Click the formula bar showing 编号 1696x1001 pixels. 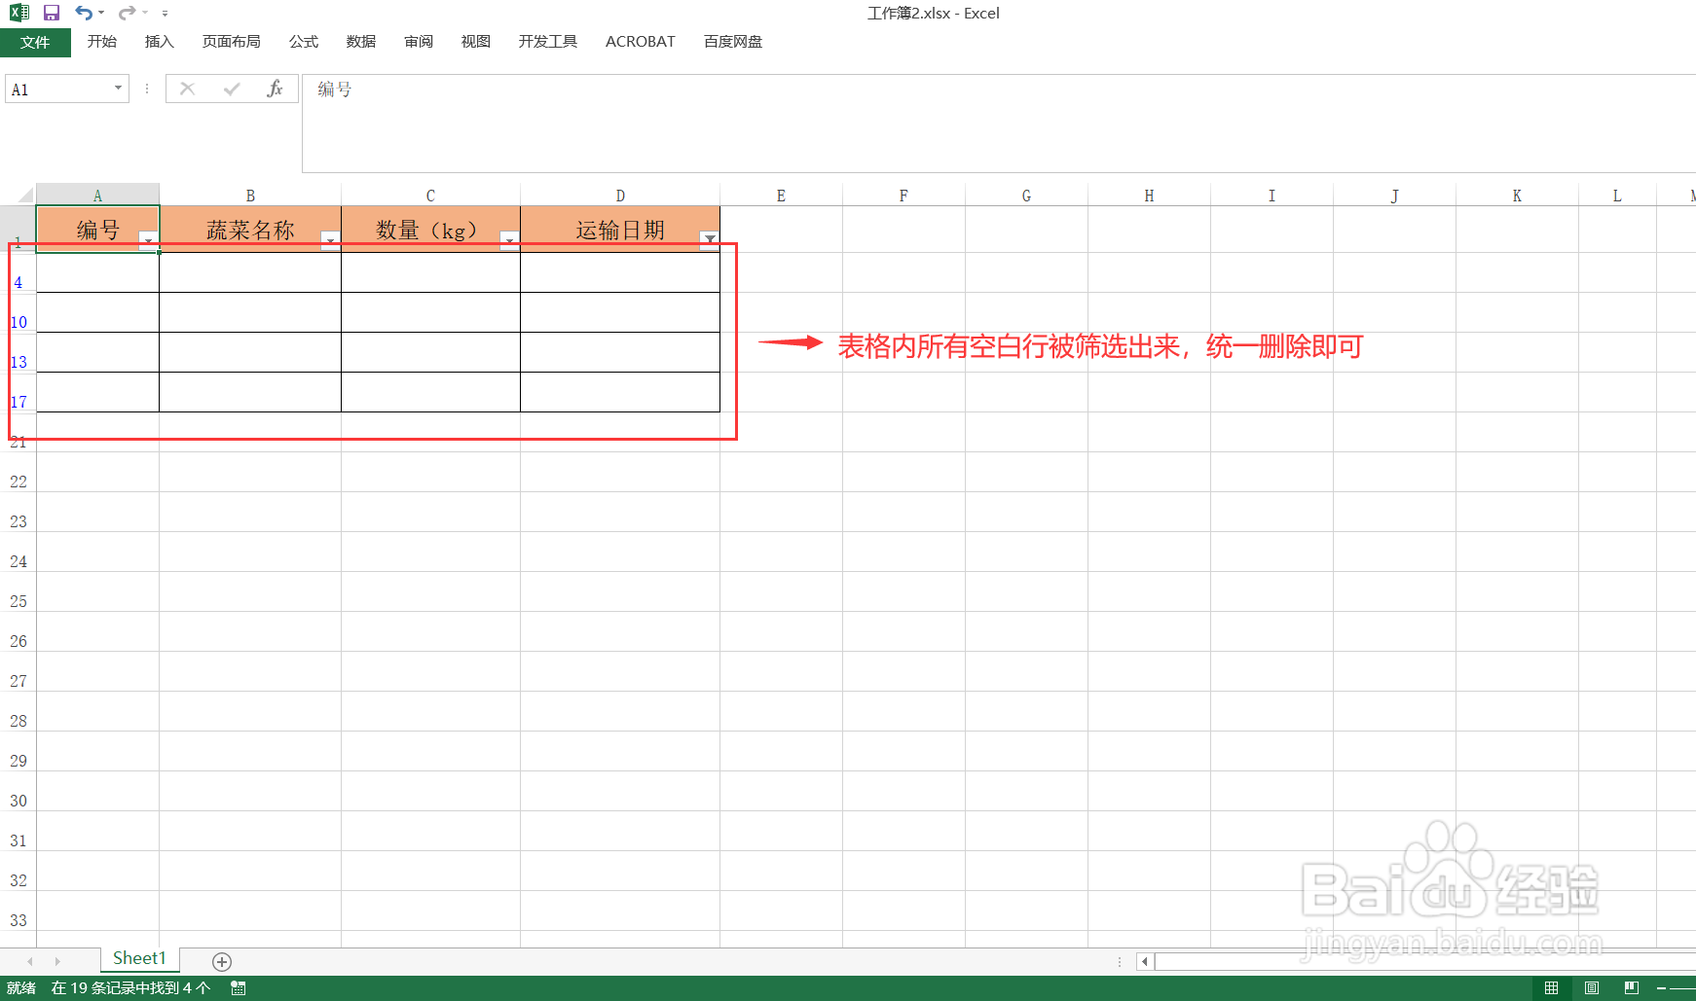pyautogui.click(x=999, y=124)
